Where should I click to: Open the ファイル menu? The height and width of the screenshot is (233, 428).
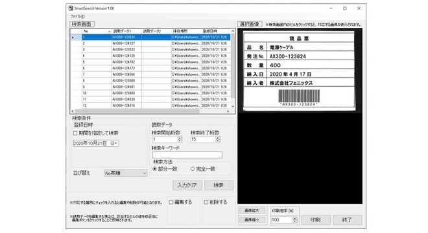(x=78, y=16)
